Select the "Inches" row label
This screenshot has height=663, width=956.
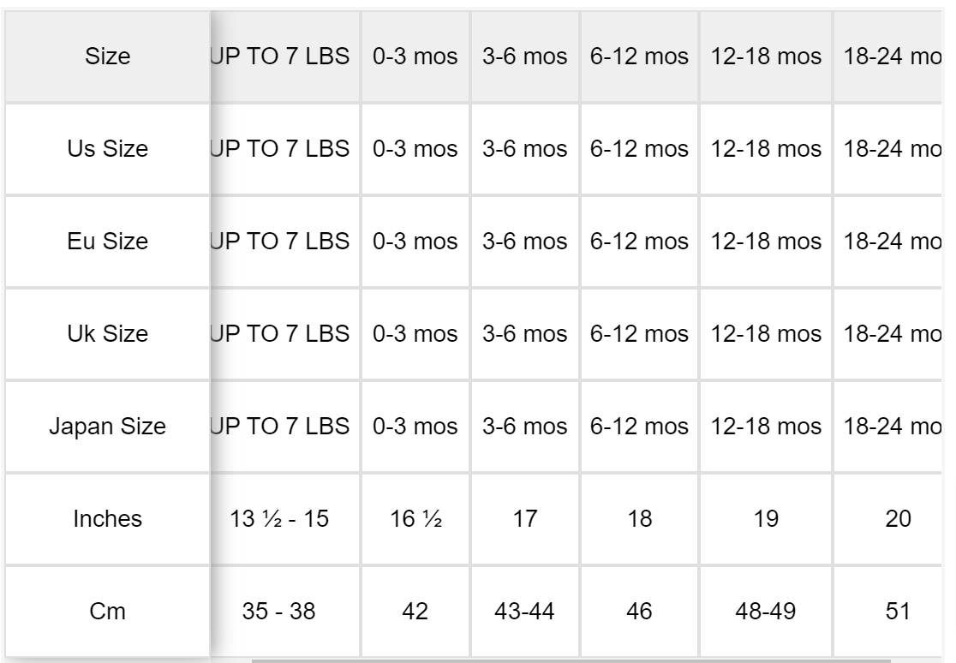pos(108,518)
